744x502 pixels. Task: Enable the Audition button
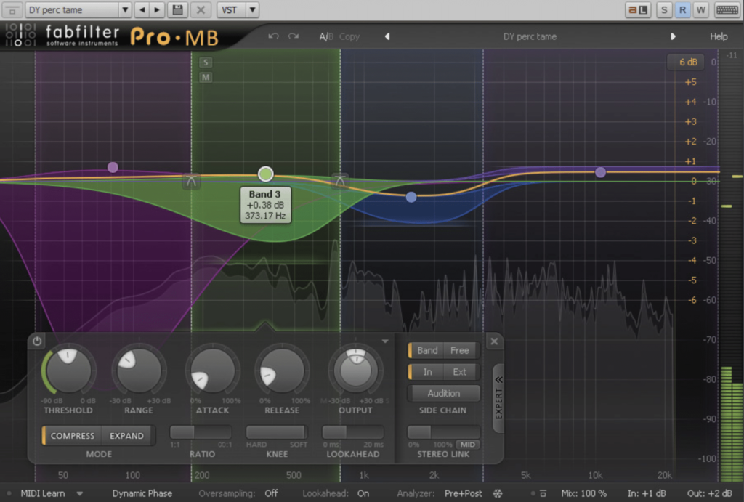(443, 393)
